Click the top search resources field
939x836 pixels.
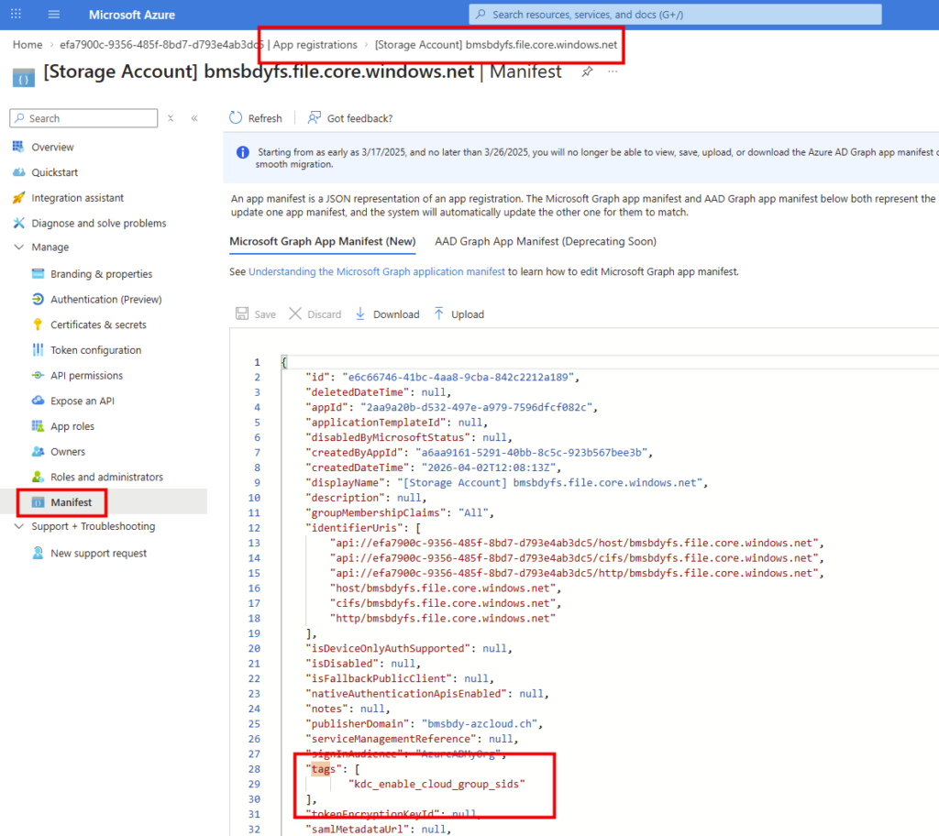click(x=675, y=15)
